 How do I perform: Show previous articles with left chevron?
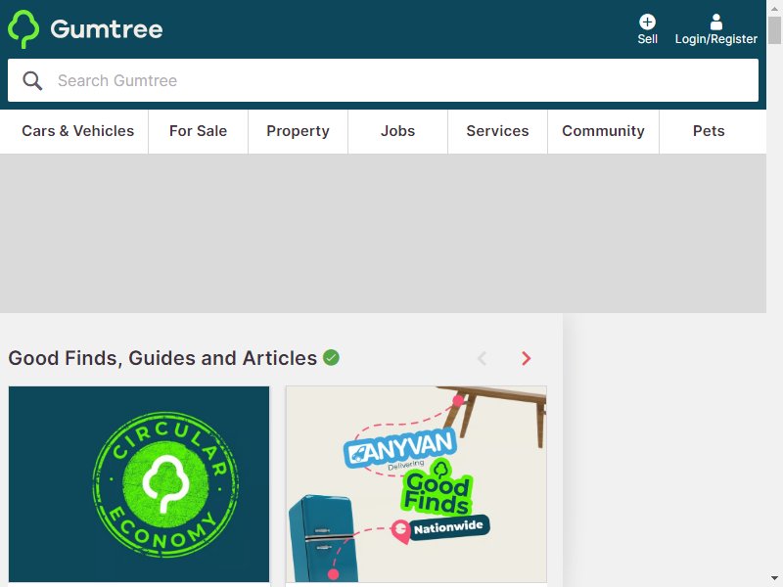click(482, 358)
